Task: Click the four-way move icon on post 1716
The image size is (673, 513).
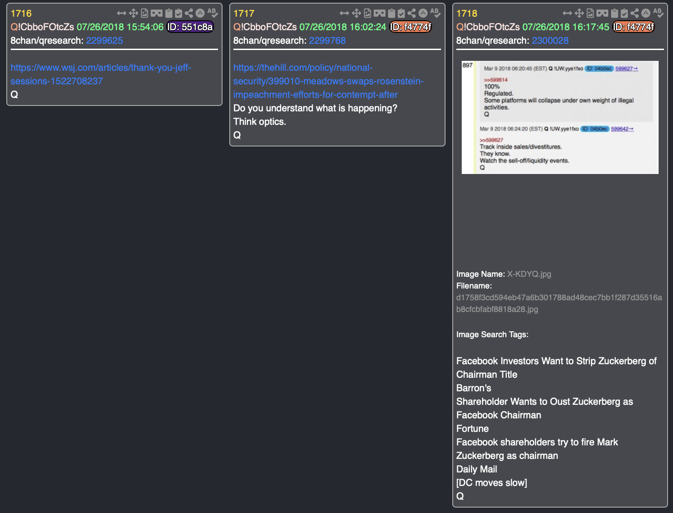Action: click(x=133, y=14)
